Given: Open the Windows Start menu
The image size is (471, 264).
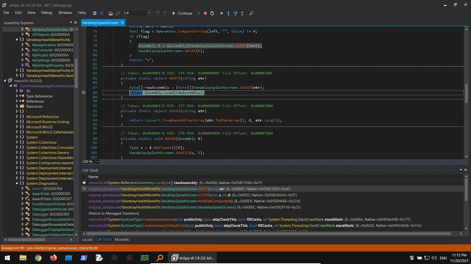Looking at the screenshot, I should [7, 258].
